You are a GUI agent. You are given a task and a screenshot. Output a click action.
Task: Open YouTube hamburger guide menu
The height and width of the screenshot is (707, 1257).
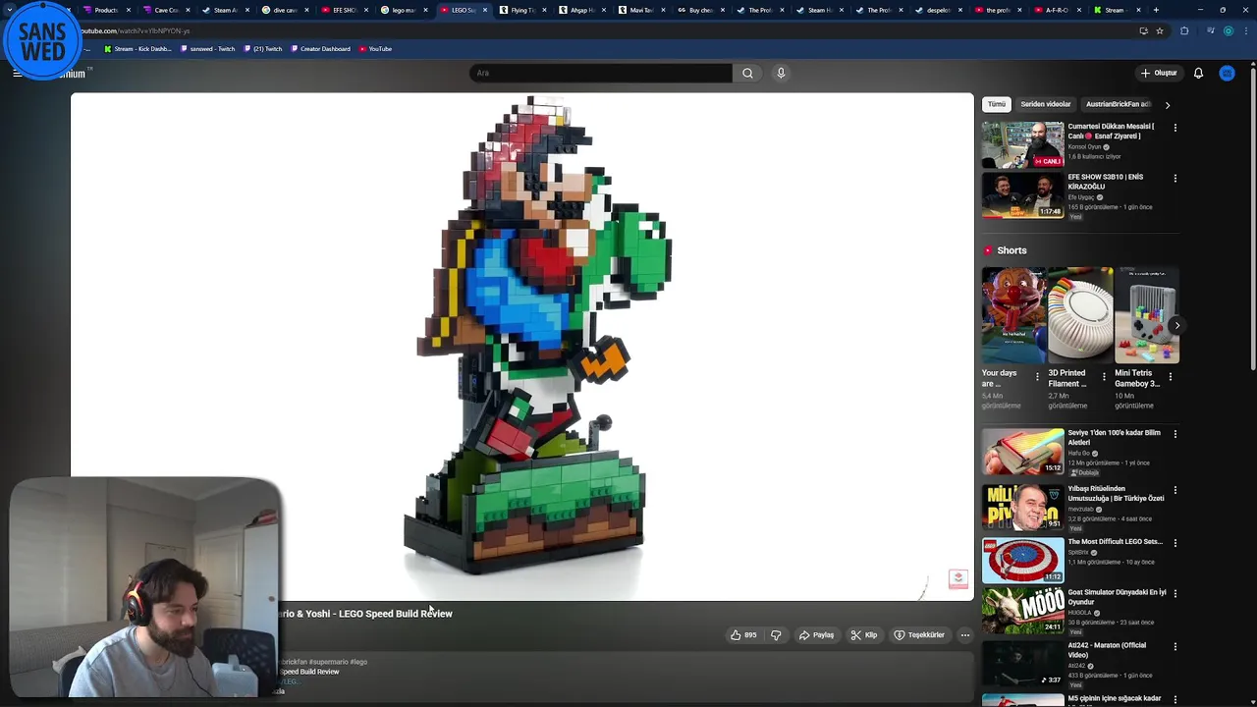(x=17, y=73)
